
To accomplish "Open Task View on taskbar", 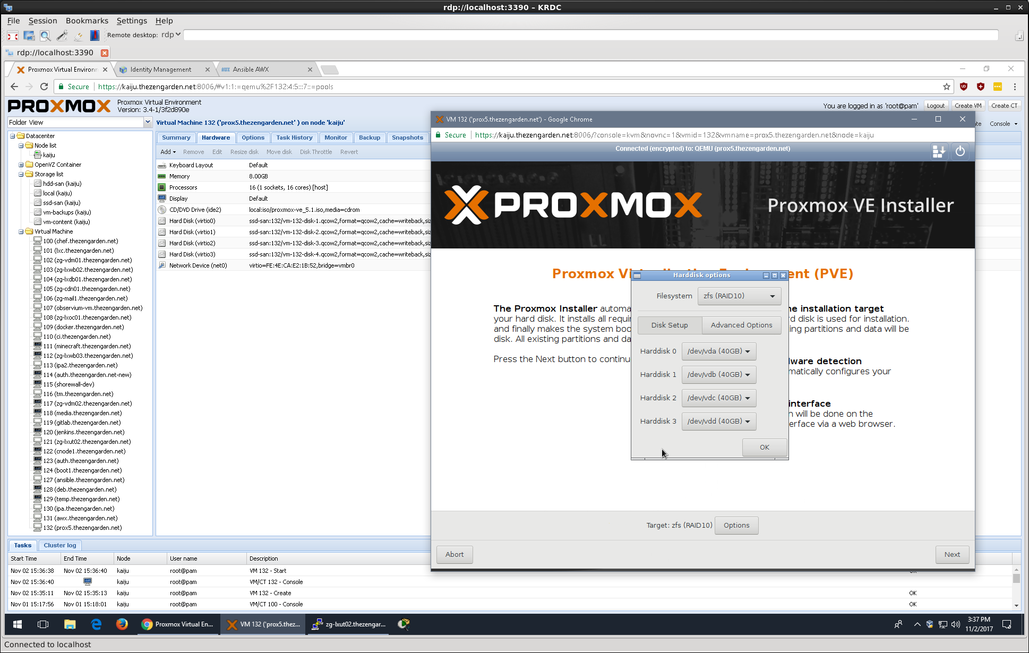I will click(x=43, y=624).
